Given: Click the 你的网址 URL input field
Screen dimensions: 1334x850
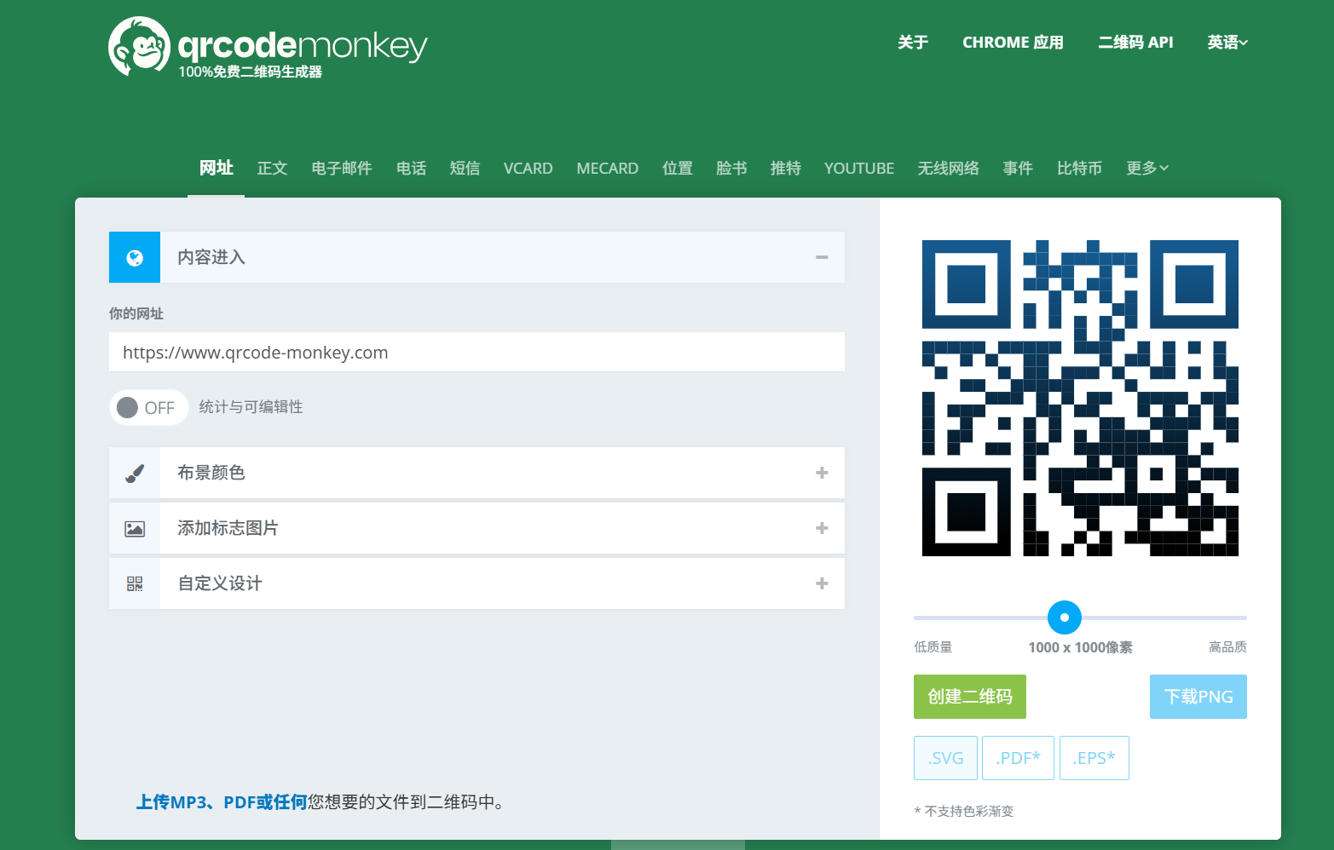Looking at the screenshot, I should [x=476, y=352].
